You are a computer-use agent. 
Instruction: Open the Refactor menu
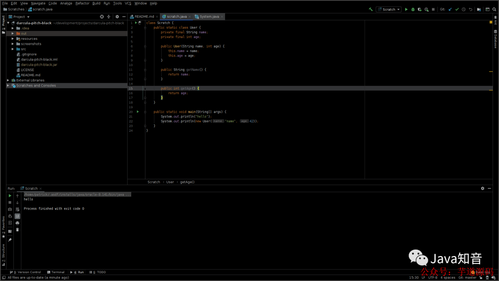[x=82, y=3]
